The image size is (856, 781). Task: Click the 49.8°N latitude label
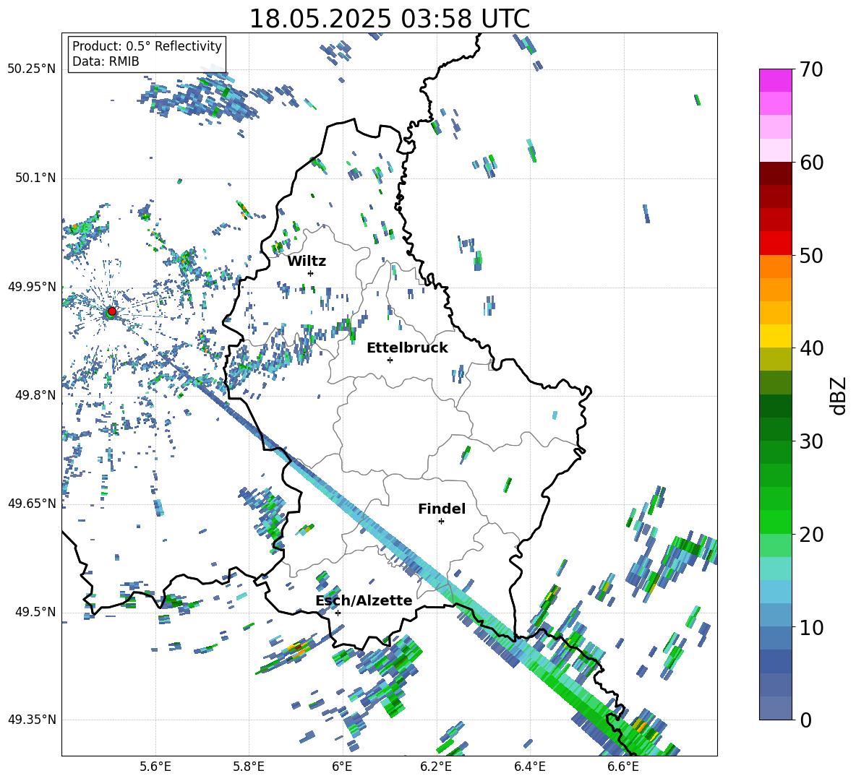tap(35, 395)
